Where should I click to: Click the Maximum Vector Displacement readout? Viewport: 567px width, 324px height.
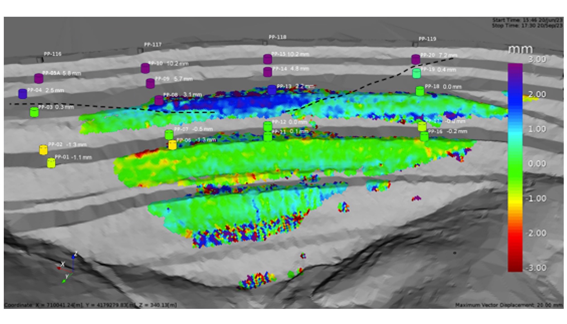[x=509, y=305]
